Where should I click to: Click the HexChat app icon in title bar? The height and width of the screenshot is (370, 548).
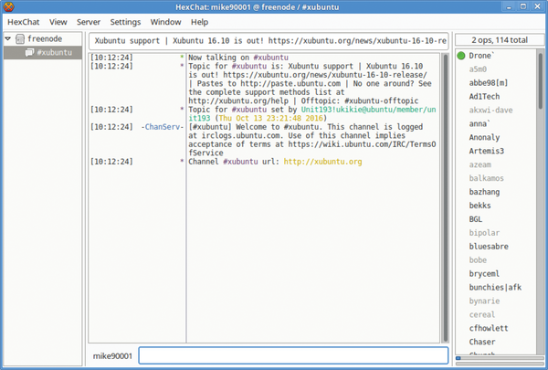pos(8,6)
